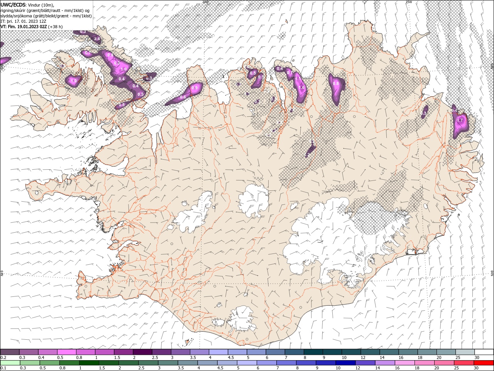The width and height of the screenshot is (494, 371).
Task: Select the 16 label in the top legend row
Action: pos(401,357)
